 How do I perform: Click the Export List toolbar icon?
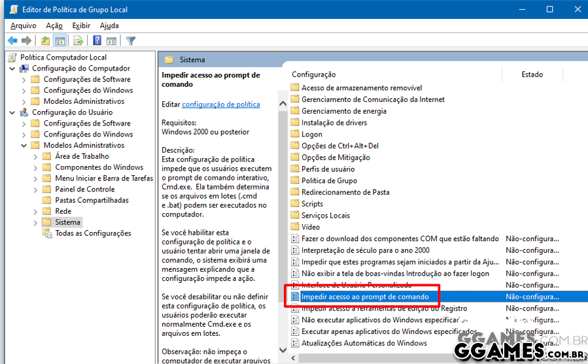tap(78, 41)
